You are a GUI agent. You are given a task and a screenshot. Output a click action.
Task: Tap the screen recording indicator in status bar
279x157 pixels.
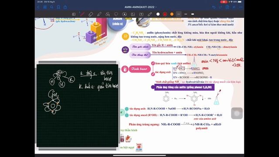click(x=224, y=2)
